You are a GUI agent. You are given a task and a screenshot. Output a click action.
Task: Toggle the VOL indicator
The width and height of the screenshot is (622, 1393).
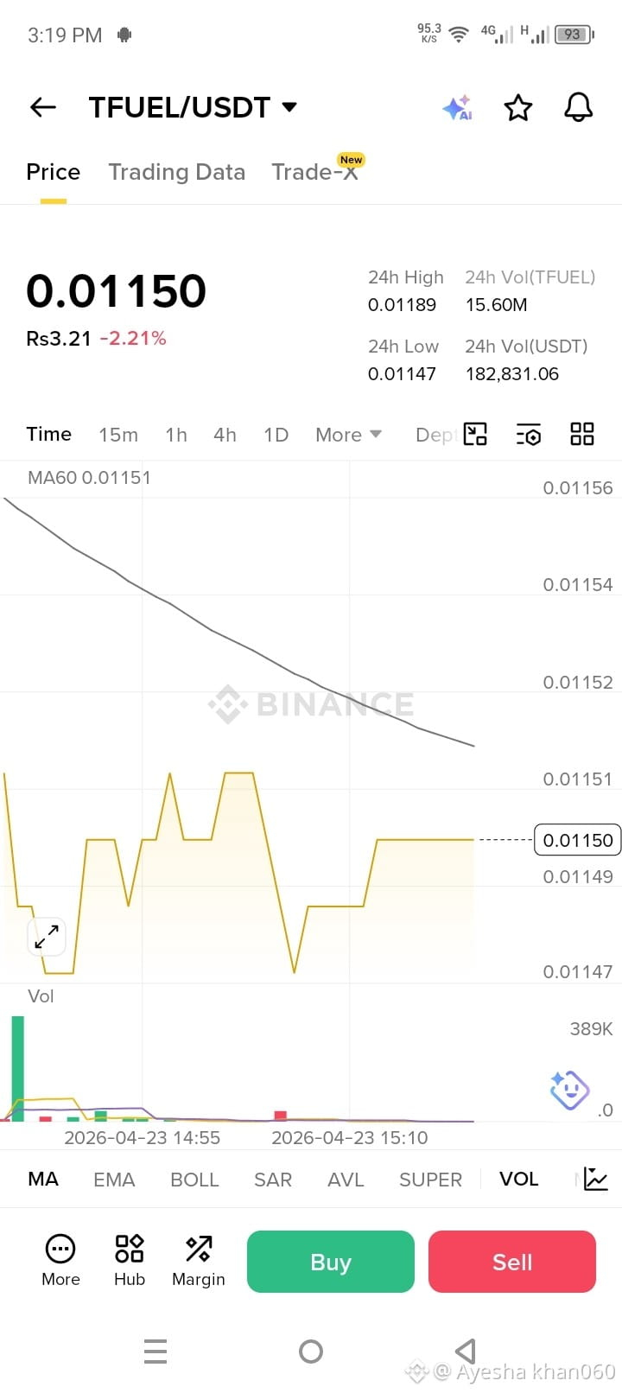[518, 1180]
